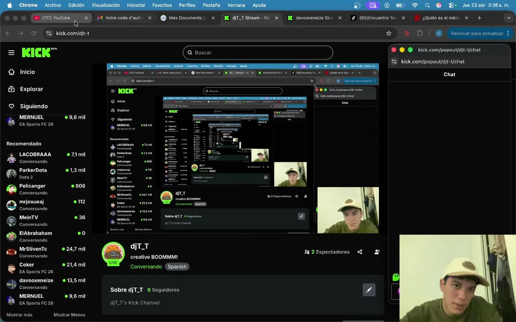Open ElAbrahaham channel in sidebar
This screenshot has width=516, height=322.
coord(46,237)
